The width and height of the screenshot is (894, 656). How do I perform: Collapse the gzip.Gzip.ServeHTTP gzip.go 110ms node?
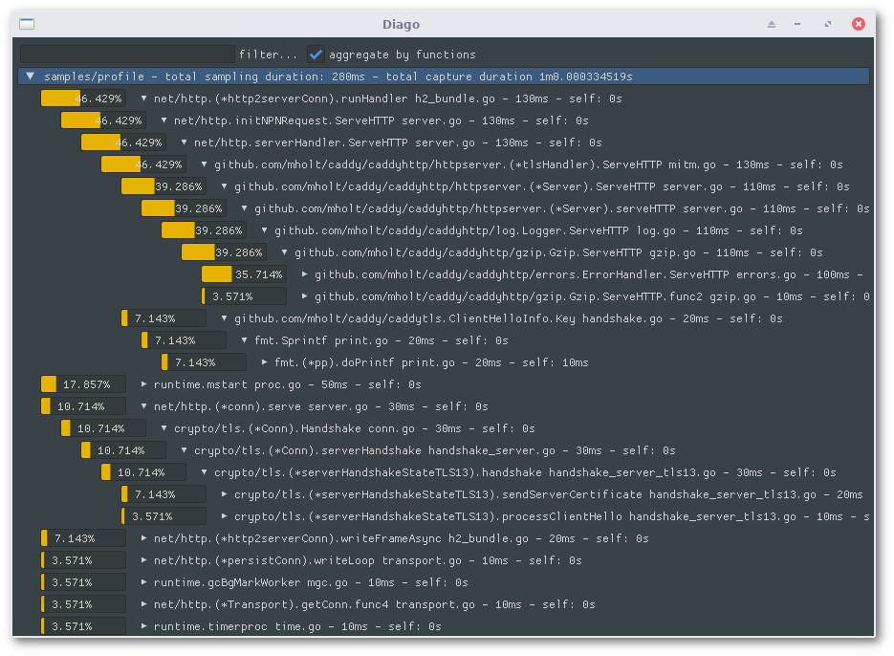coord(285,252)
